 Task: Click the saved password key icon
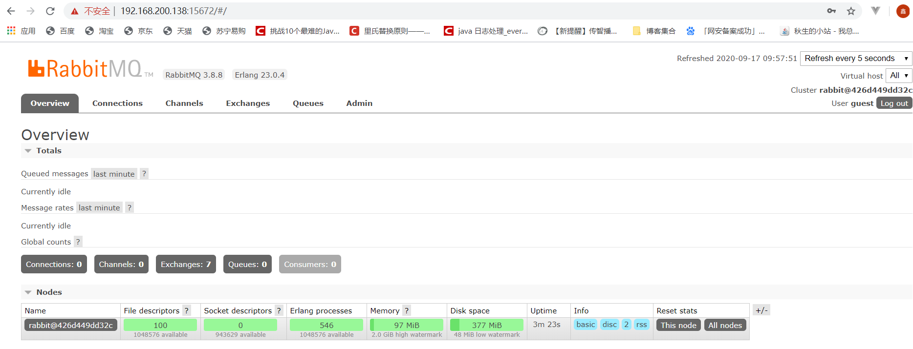tap(831, 11)
